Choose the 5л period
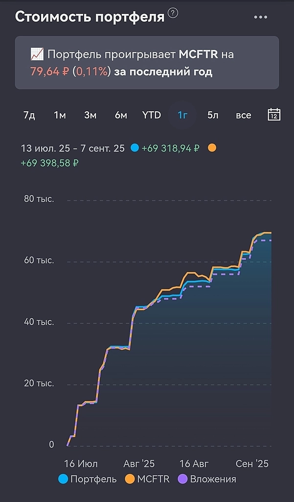 pyautogui.click(x=213, y=115)
